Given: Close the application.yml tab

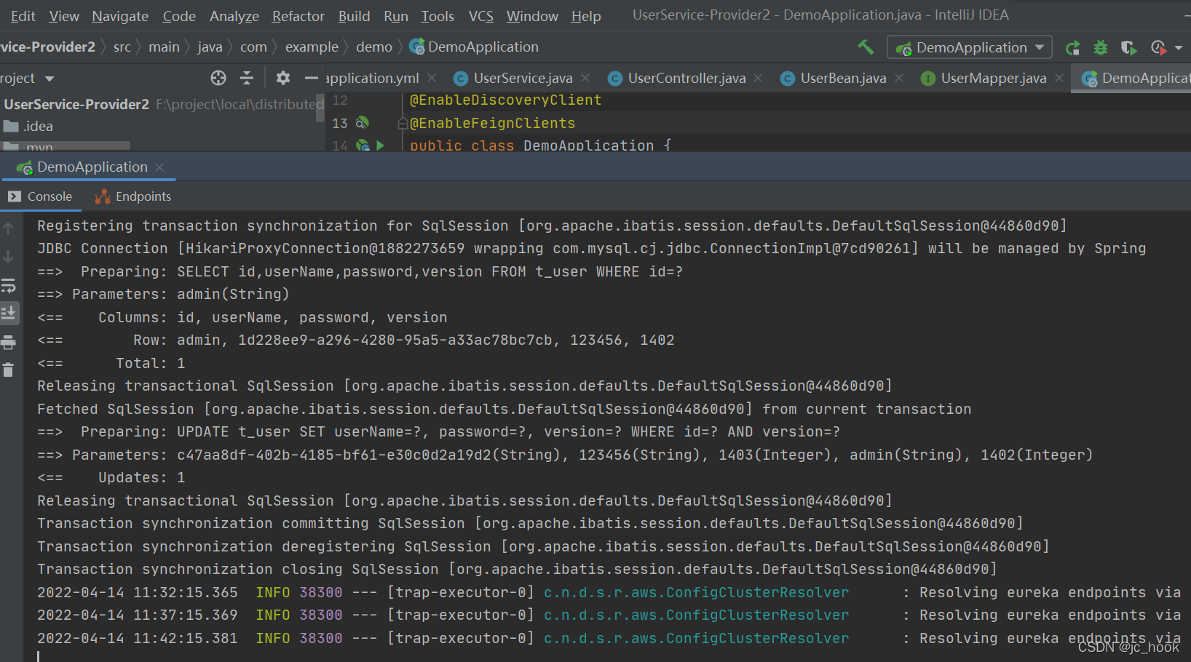Looking at the screenshot, I should [x=432, y=78].
